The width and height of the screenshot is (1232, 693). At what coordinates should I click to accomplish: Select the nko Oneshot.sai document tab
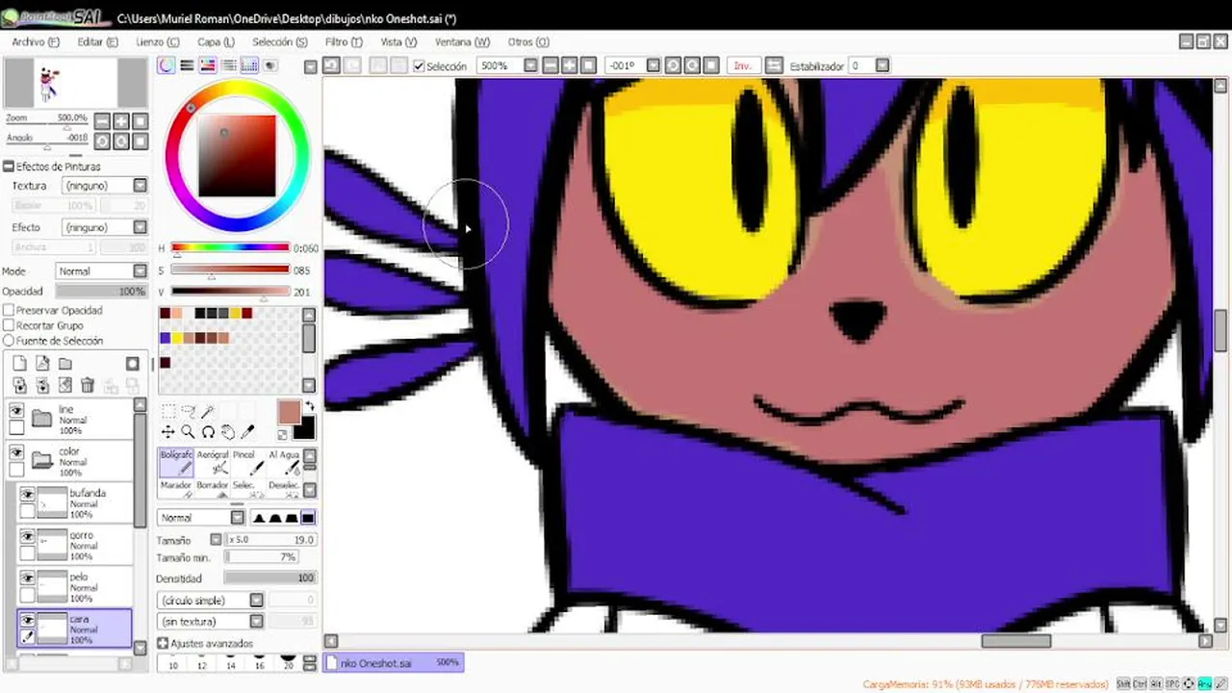(394, 662)
